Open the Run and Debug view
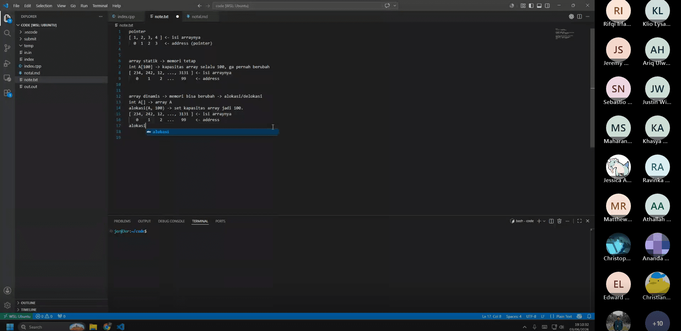Image resolution: width=681 pixels, height=331 pixels. [7, 63]
